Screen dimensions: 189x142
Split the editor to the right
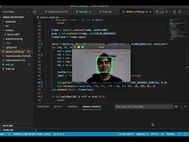[x=180, y=12]
